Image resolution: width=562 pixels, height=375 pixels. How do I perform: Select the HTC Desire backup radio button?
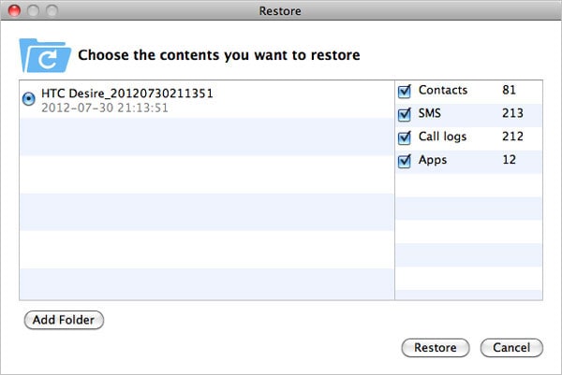point(30,96)
